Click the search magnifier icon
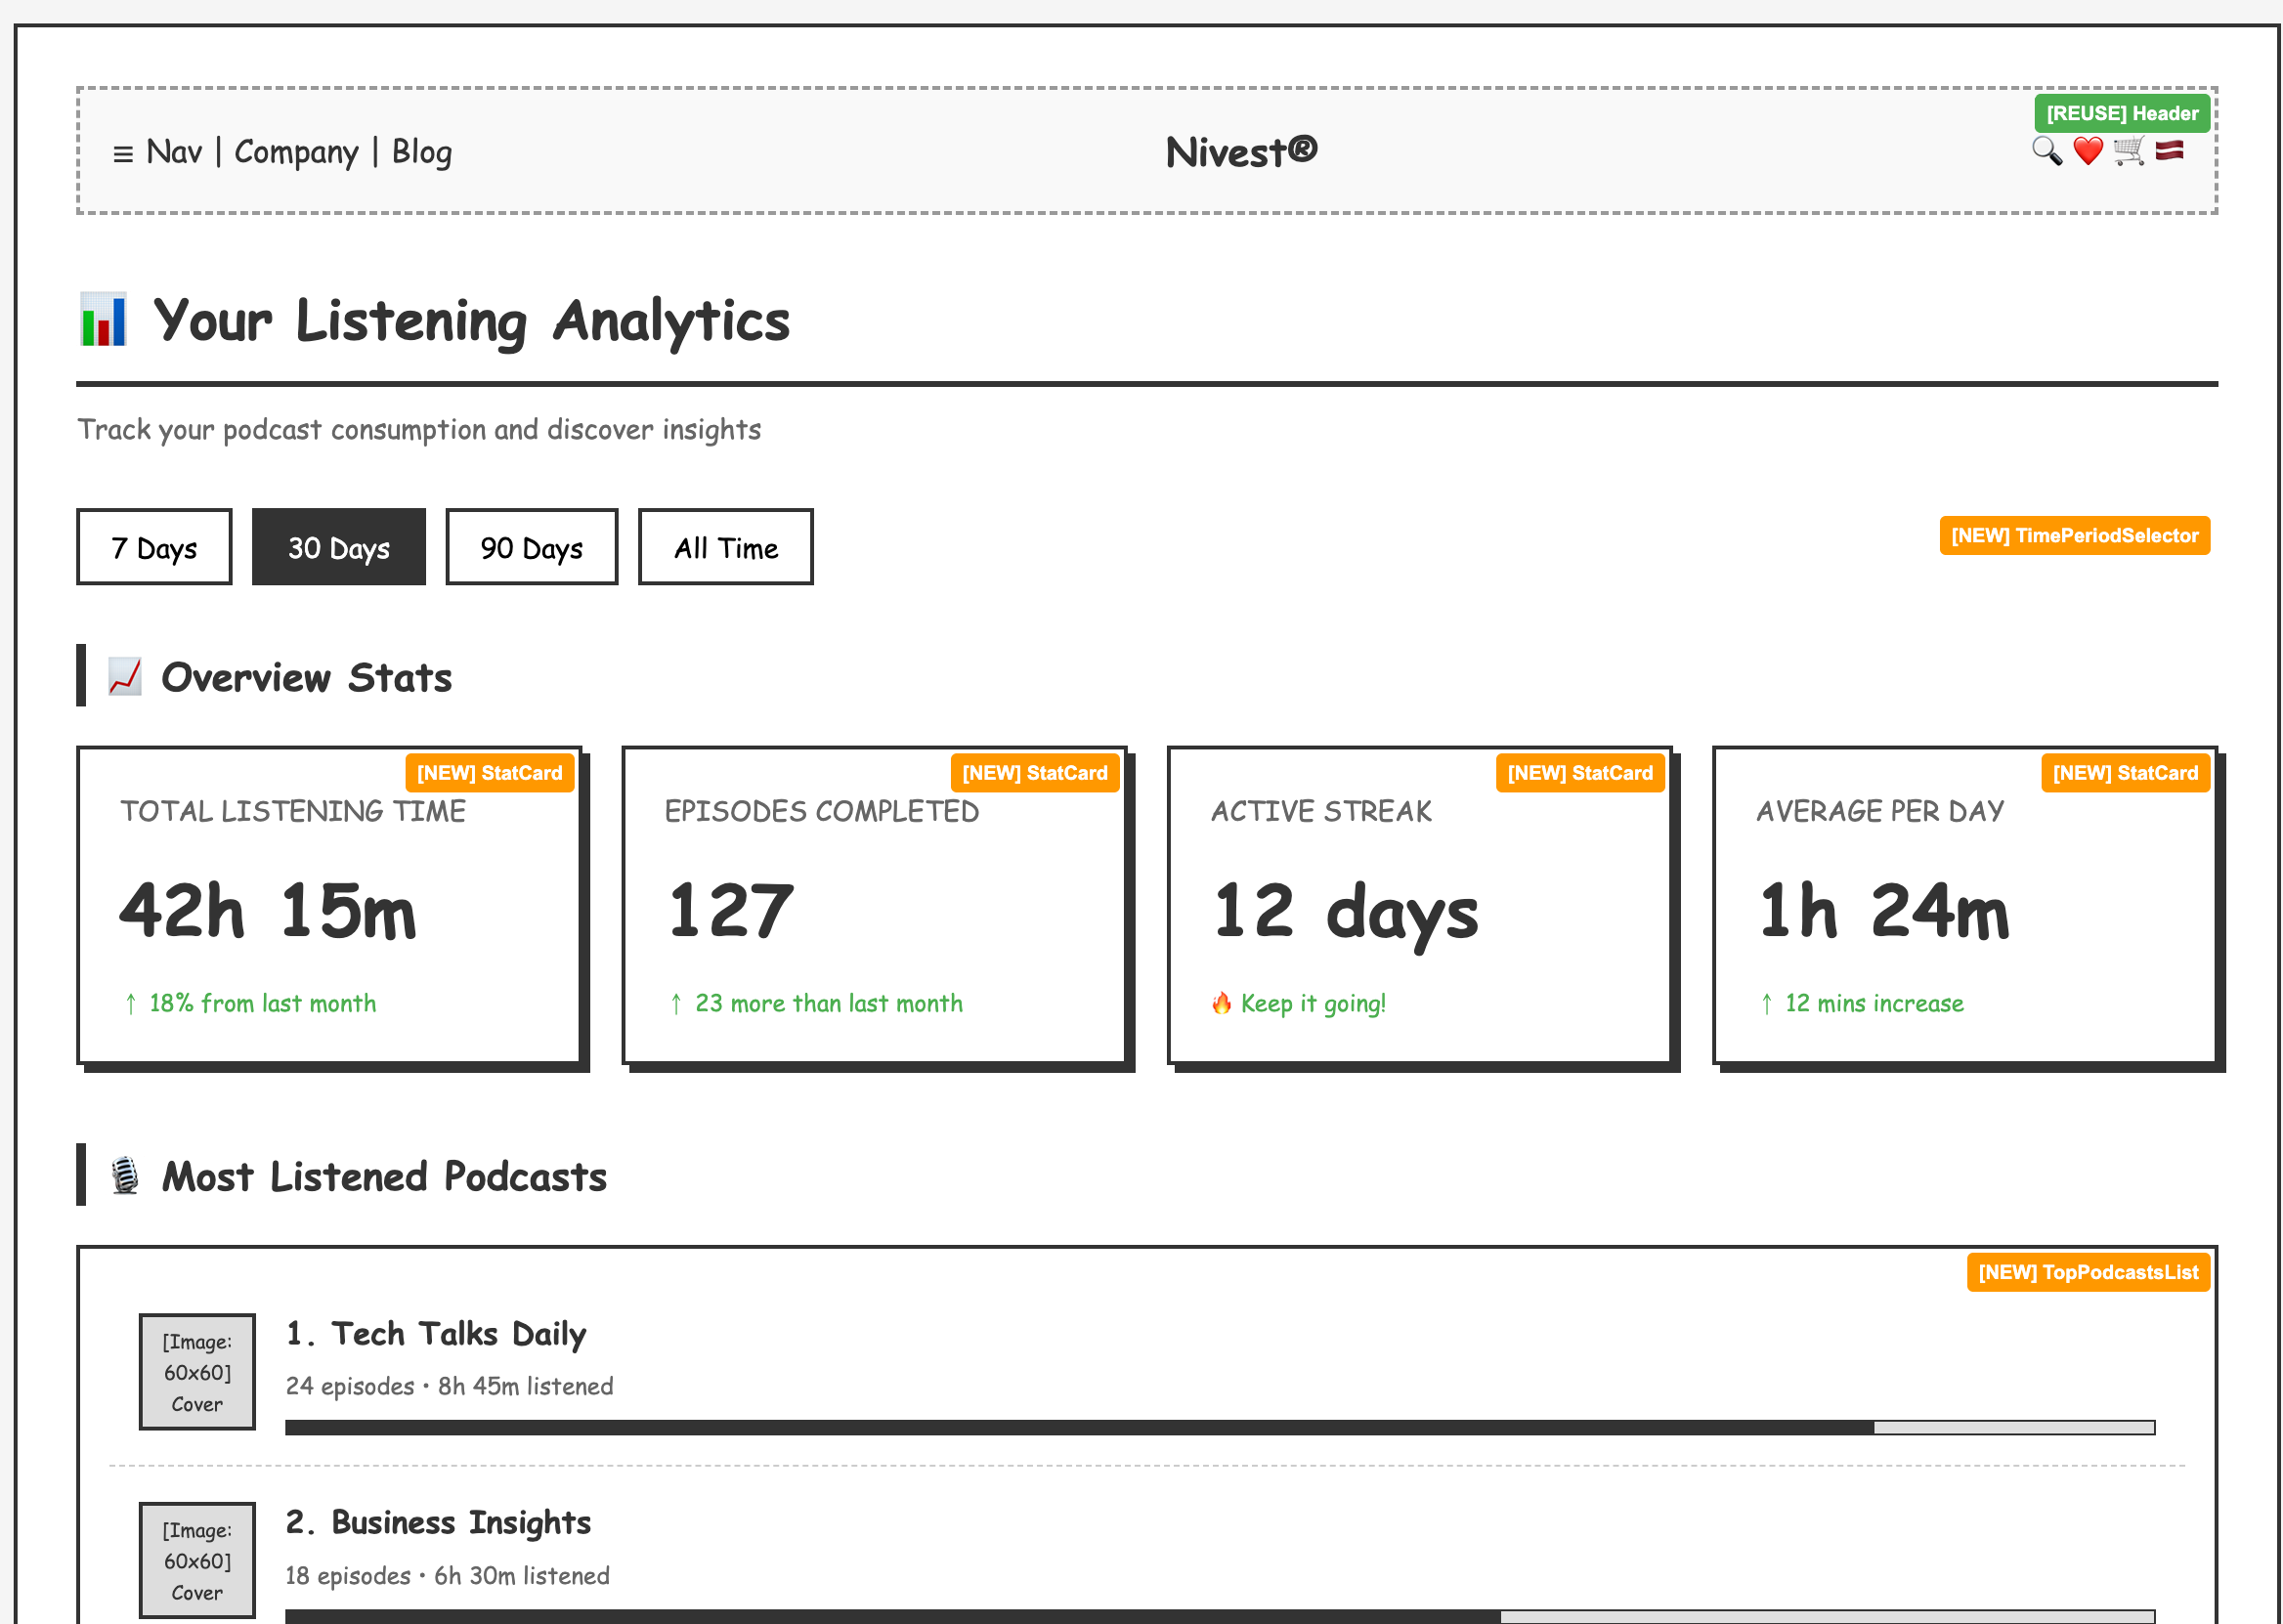2283x1624 pixels. pyautogui.click(x=2046, y=151)
